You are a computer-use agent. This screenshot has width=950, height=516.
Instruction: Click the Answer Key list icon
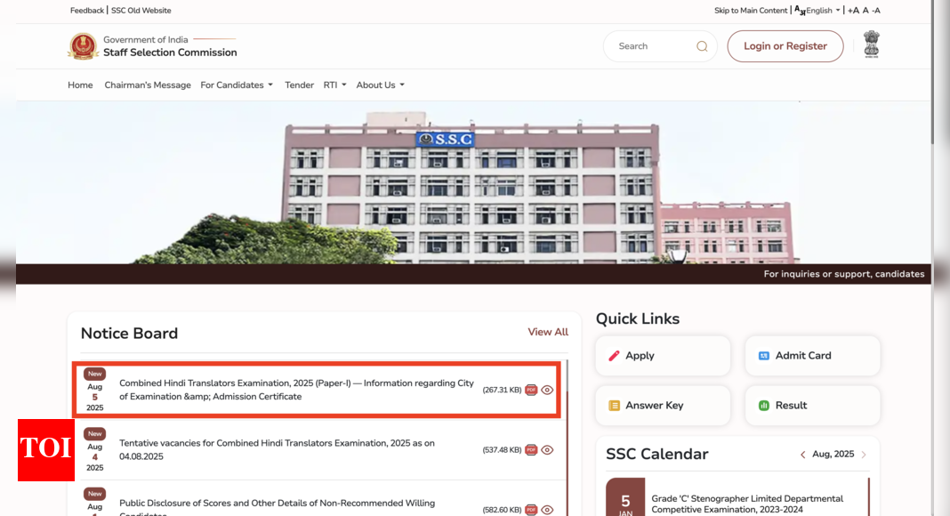[614, 405]
